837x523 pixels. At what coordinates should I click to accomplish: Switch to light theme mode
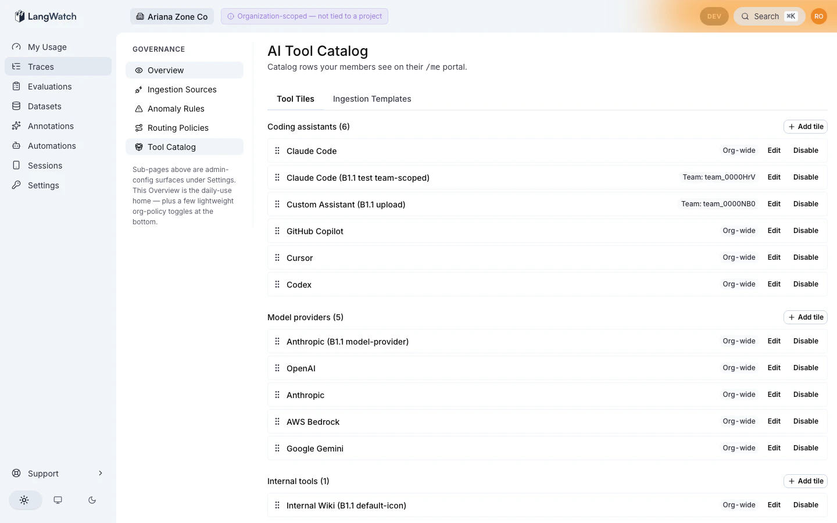pos(24,500)
